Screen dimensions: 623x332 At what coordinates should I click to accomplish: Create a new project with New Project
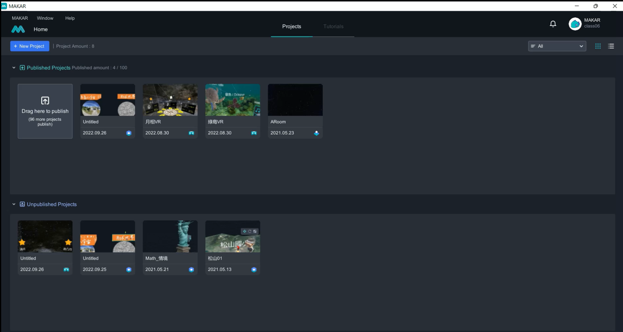tap(30, 46)
